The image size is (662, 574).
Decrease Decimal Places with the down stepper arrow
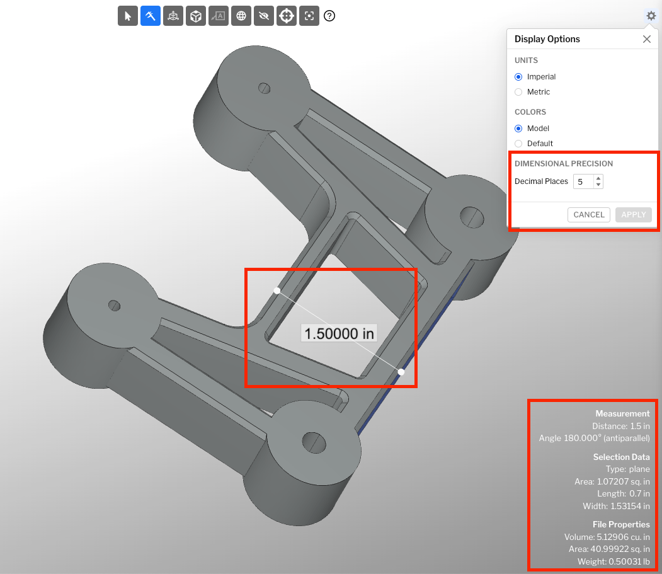597,184
